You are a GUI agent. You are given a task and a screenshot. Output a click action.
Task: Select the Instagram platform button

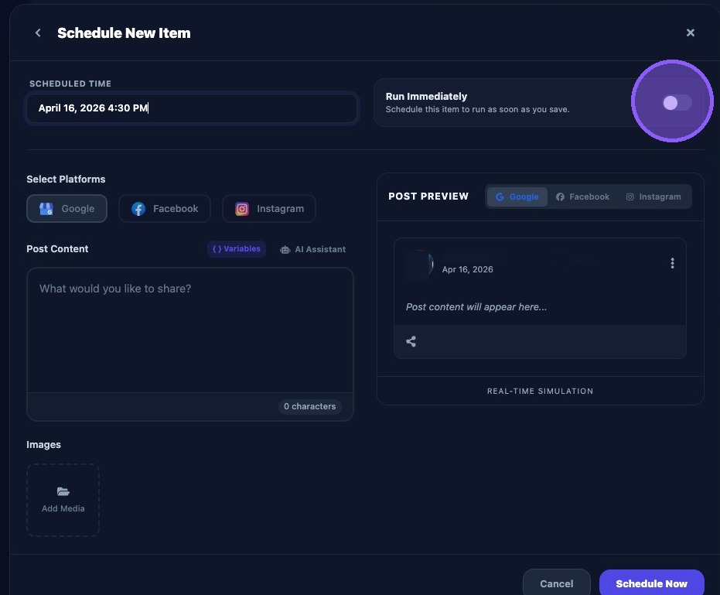click(x=269, y=209)
